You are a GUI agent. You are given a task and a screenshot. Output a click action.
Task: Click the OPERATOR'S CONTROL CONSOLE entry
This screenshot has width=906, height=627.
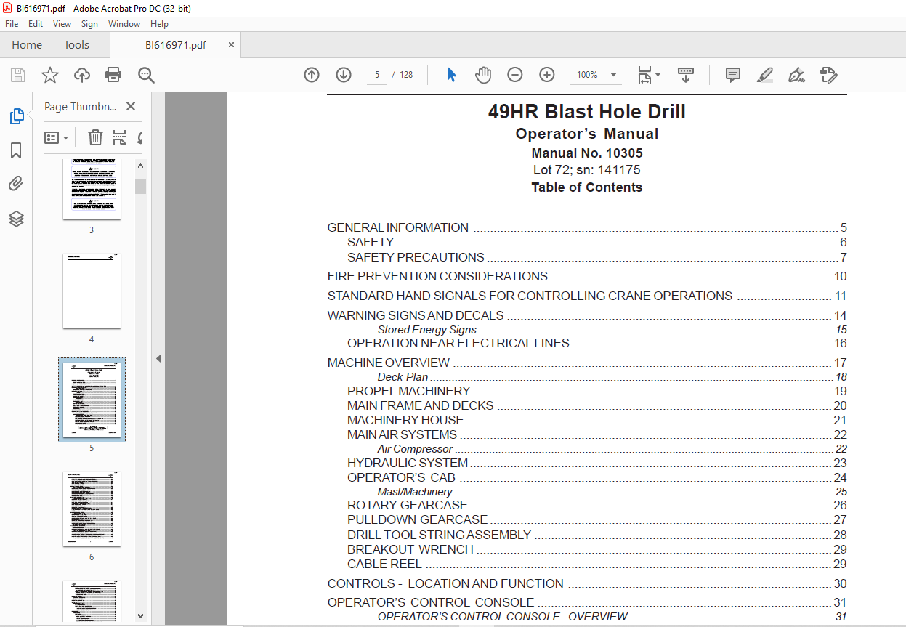pos(587,602)
